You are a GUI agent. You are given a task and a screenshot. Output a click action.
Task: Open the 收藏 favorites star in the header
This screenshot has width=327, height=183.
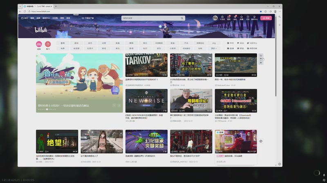pos(242,18)
